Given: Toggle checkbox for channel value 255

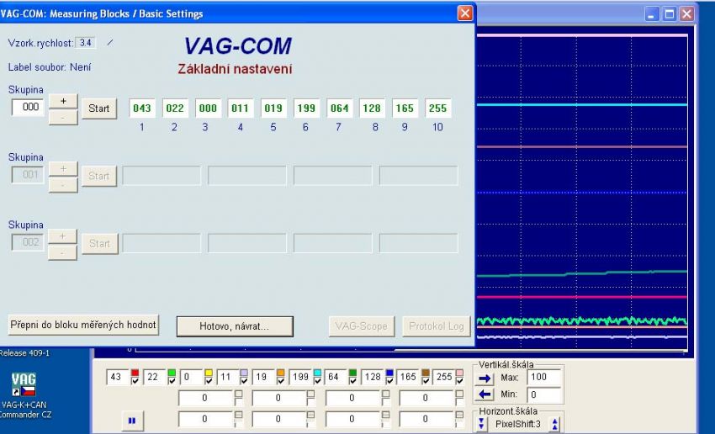Looking at the screenshot, I should pos(460,383).
